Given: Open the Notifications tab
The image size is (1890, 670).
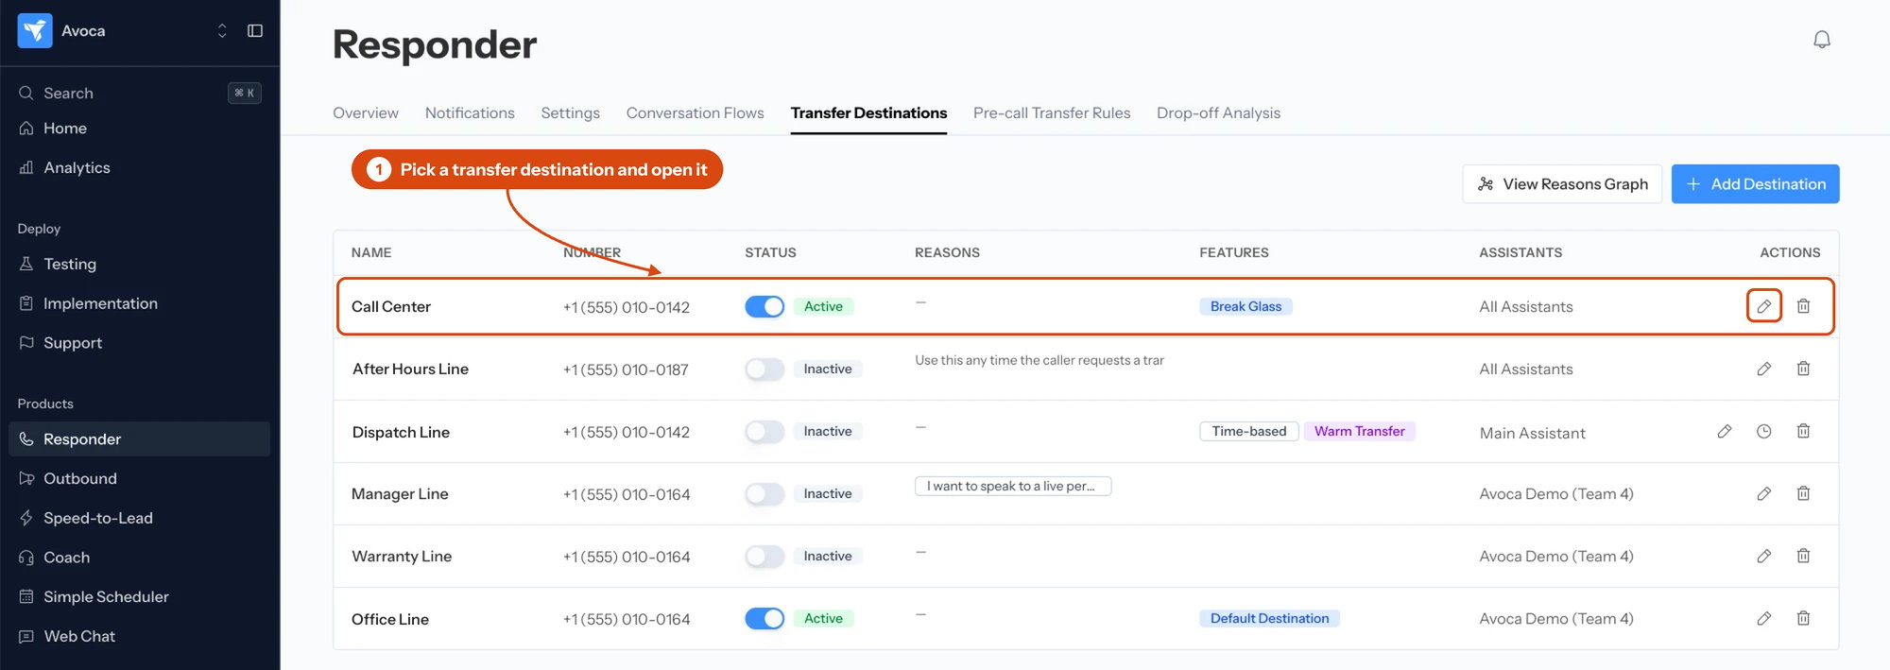Looking at the screenshot, I should (x=470, y=112).
